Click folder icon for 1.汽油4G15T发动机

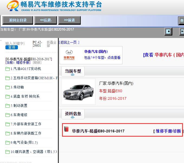[x=8, y=69]
